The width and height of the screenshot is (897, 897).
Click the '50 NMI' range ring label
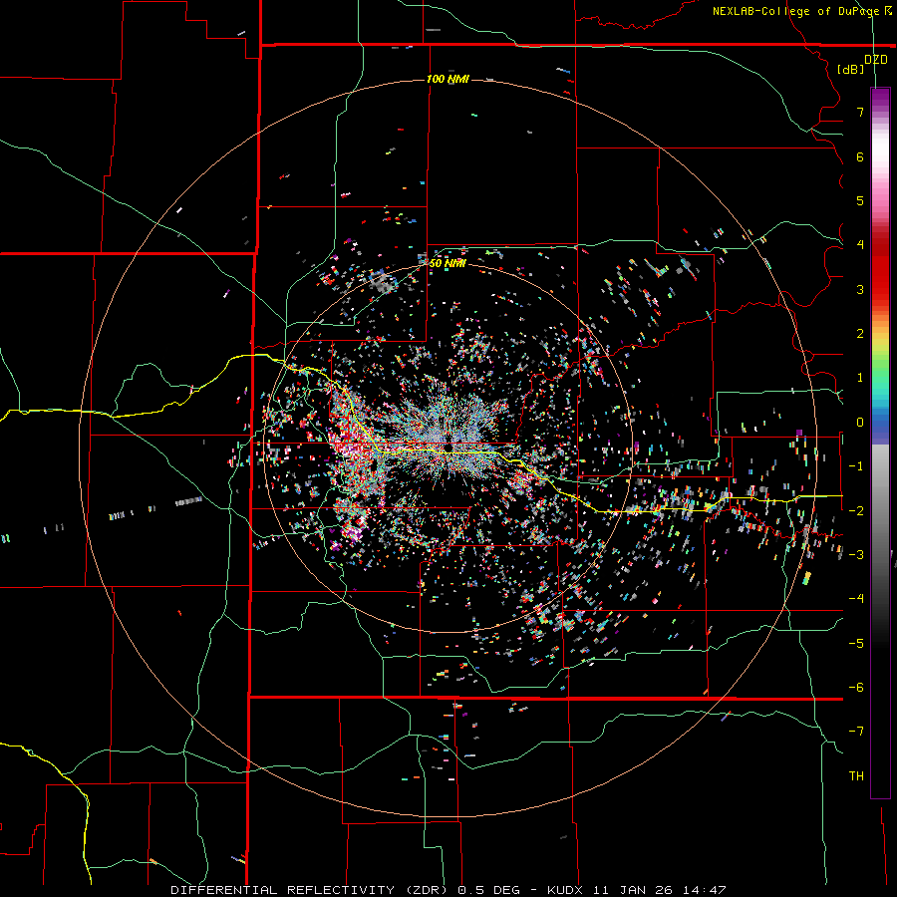pyautogui.click(x=448, y=263)
